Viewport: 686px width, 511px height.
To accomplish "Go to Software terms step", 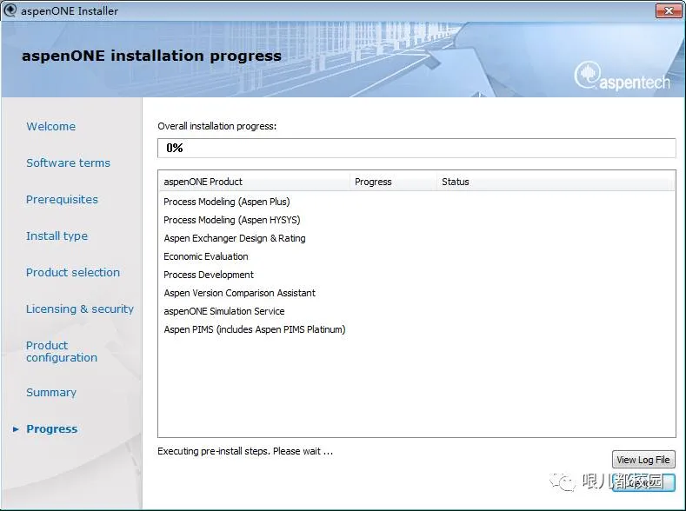I will point(68,163).
